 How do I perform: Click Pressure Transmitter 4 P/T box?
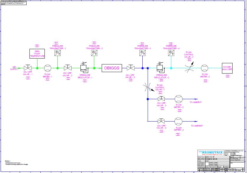pyautogui.click(x=171, y=53)
